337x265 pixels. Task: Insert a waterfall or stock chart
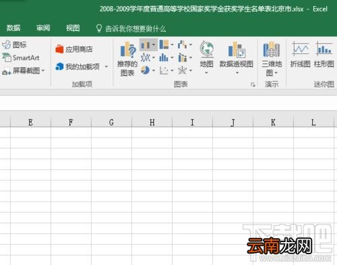pos(182,45)
